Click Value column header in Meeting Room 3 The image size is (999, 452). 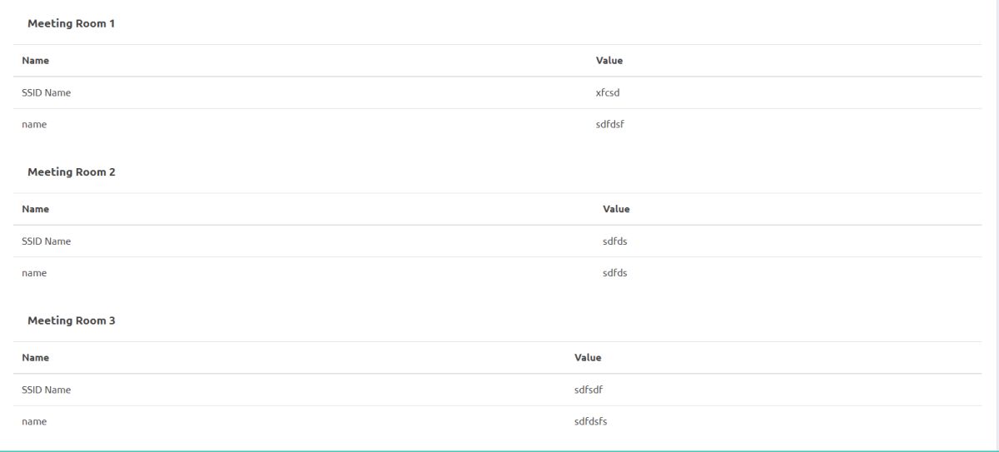pos(588,357)
